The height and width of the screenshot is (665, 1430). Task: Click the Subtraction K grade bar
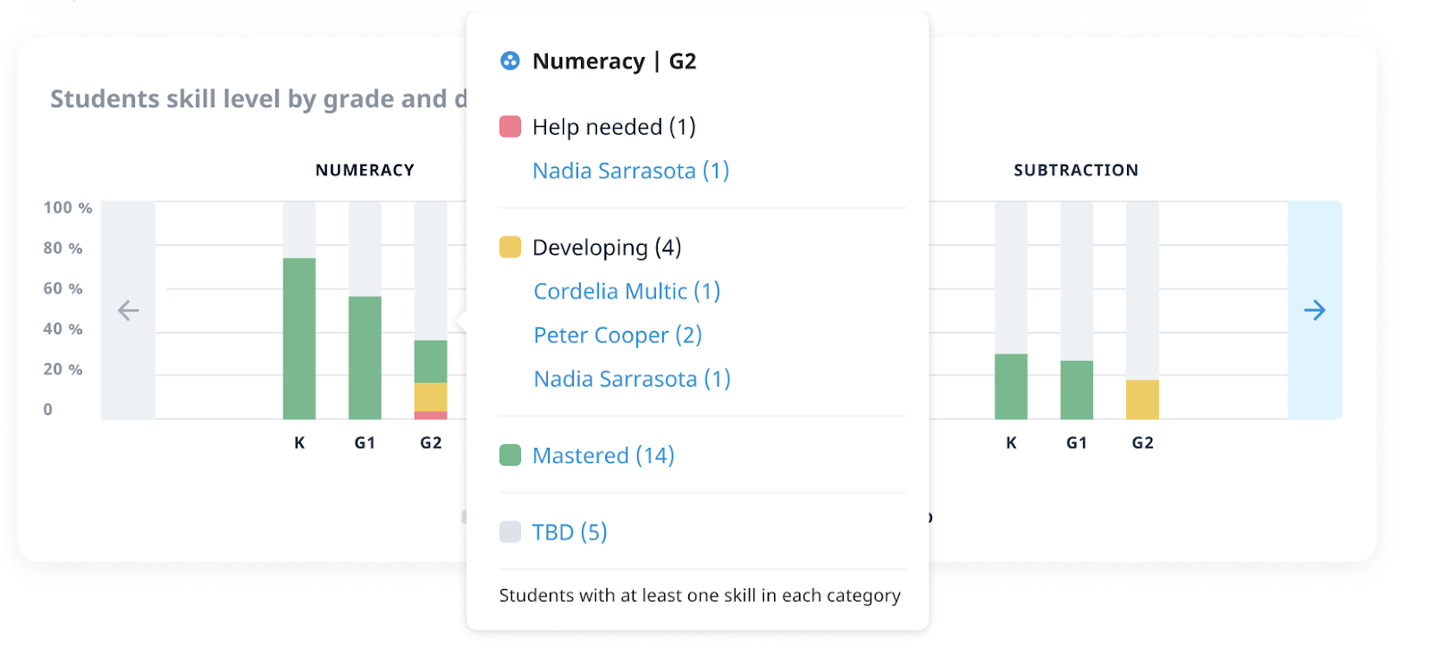[1011, 386]
